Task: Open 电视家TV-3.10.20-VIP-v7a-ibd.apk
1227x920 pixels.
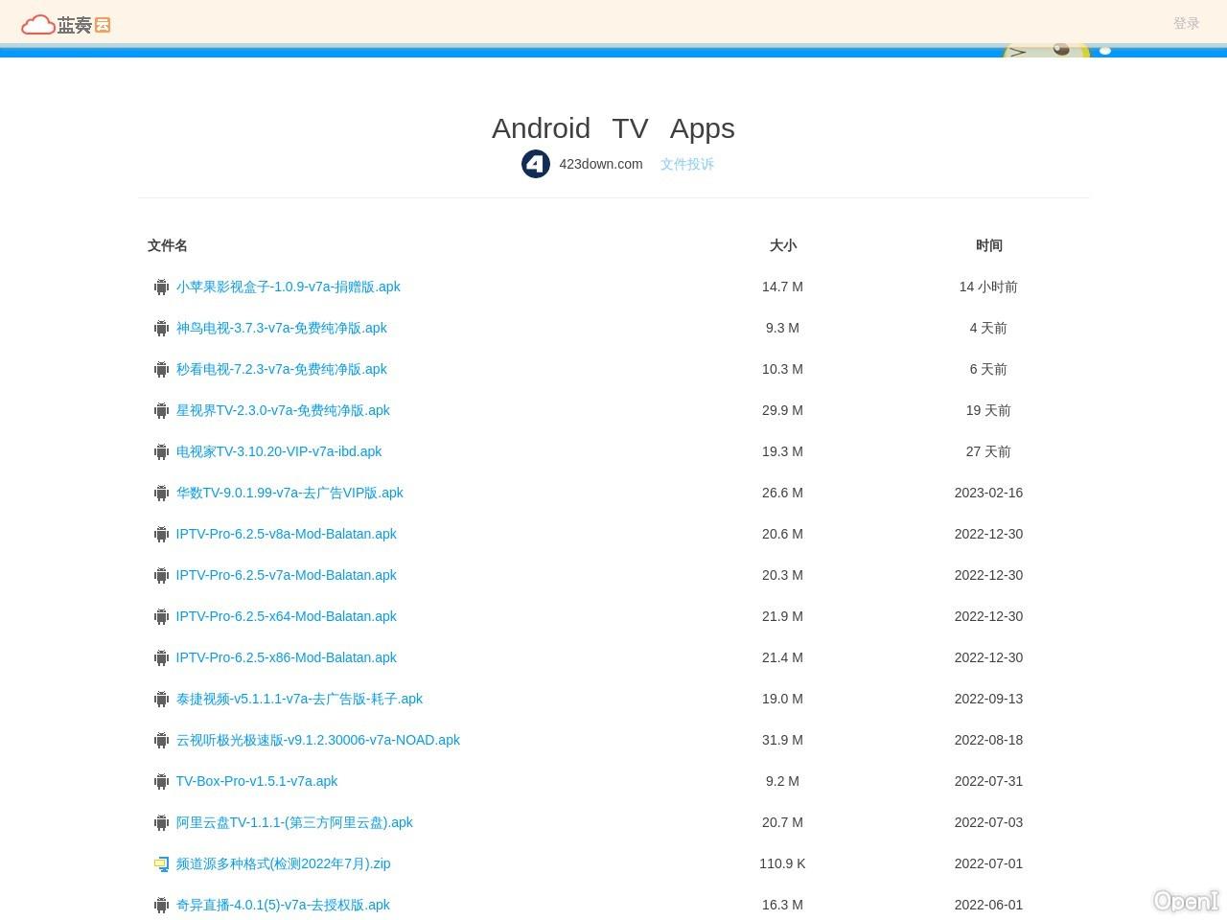Action: tap(278, 451)
